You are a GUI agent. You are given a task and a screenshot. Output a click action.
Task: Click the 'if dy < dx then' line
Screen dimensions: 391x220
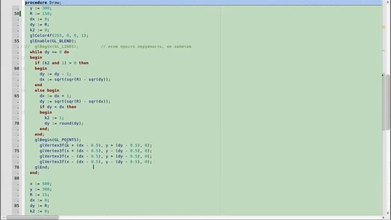pos(58,107)
